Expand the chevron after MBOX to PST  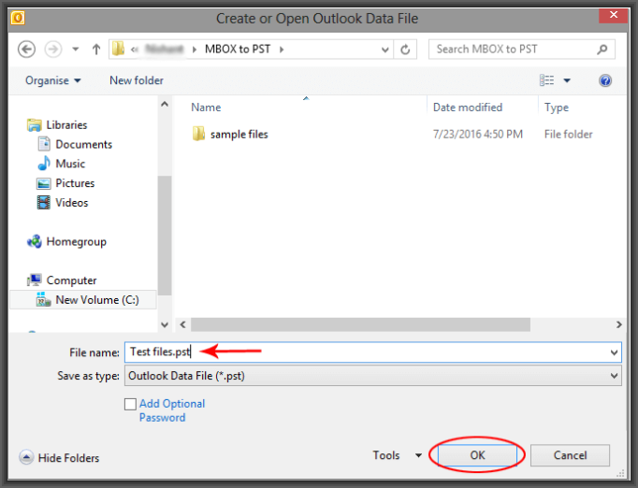[282, 50]
